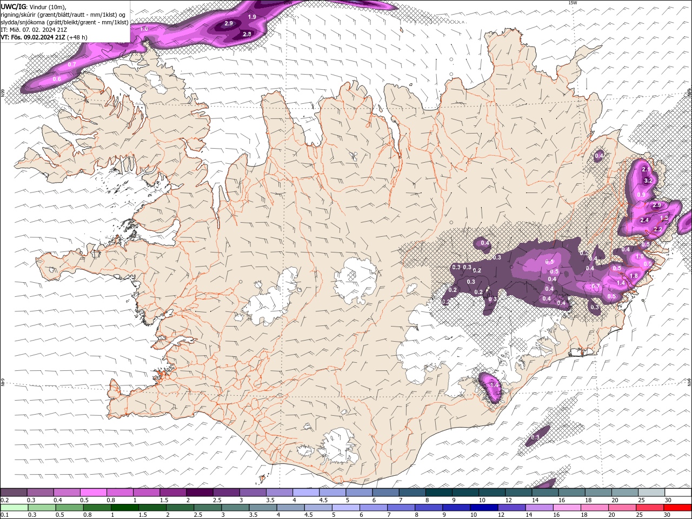Image resolution: width=692 pixels, height=519 pixels.
Task: Select upper legend dark purple swatch starting at 2
Action: coord(199,493)
